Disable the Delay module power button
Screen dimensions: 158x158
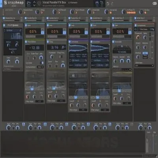48,42
